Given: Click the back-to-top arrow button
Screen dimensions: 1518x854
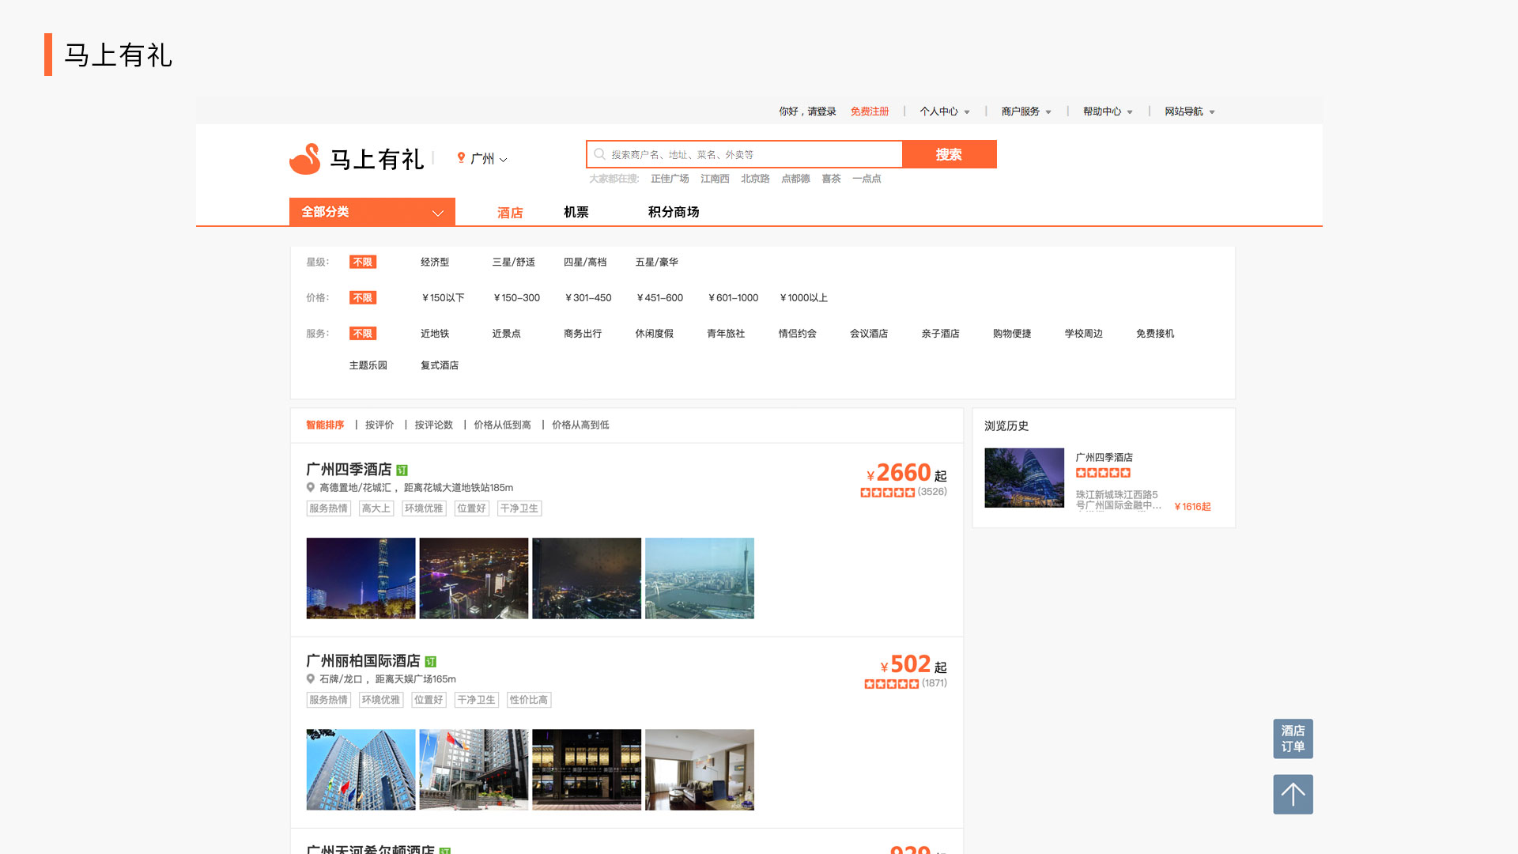Looking at the screenshot, I should click(1293, 794).
